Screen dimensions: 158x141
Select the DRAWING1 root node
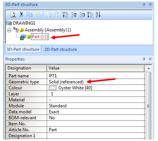point(24,23)
